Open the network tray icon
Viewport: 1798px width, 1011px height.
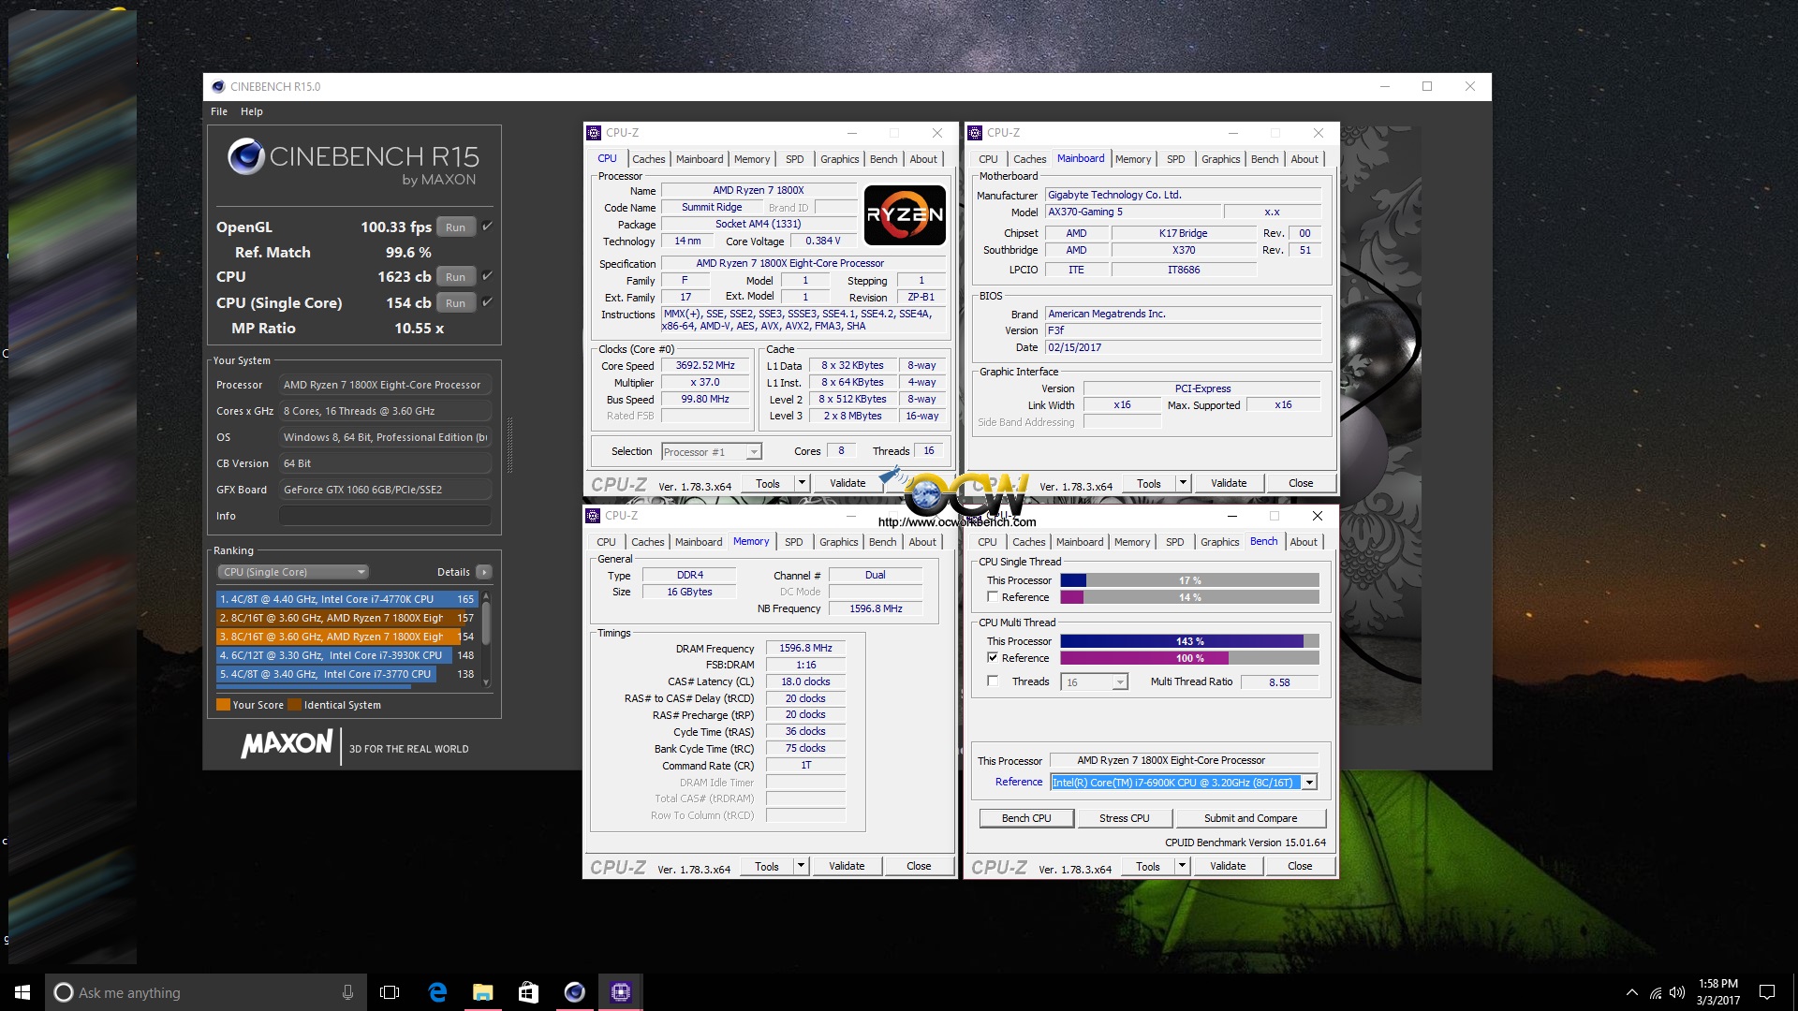click(1656, 992)
